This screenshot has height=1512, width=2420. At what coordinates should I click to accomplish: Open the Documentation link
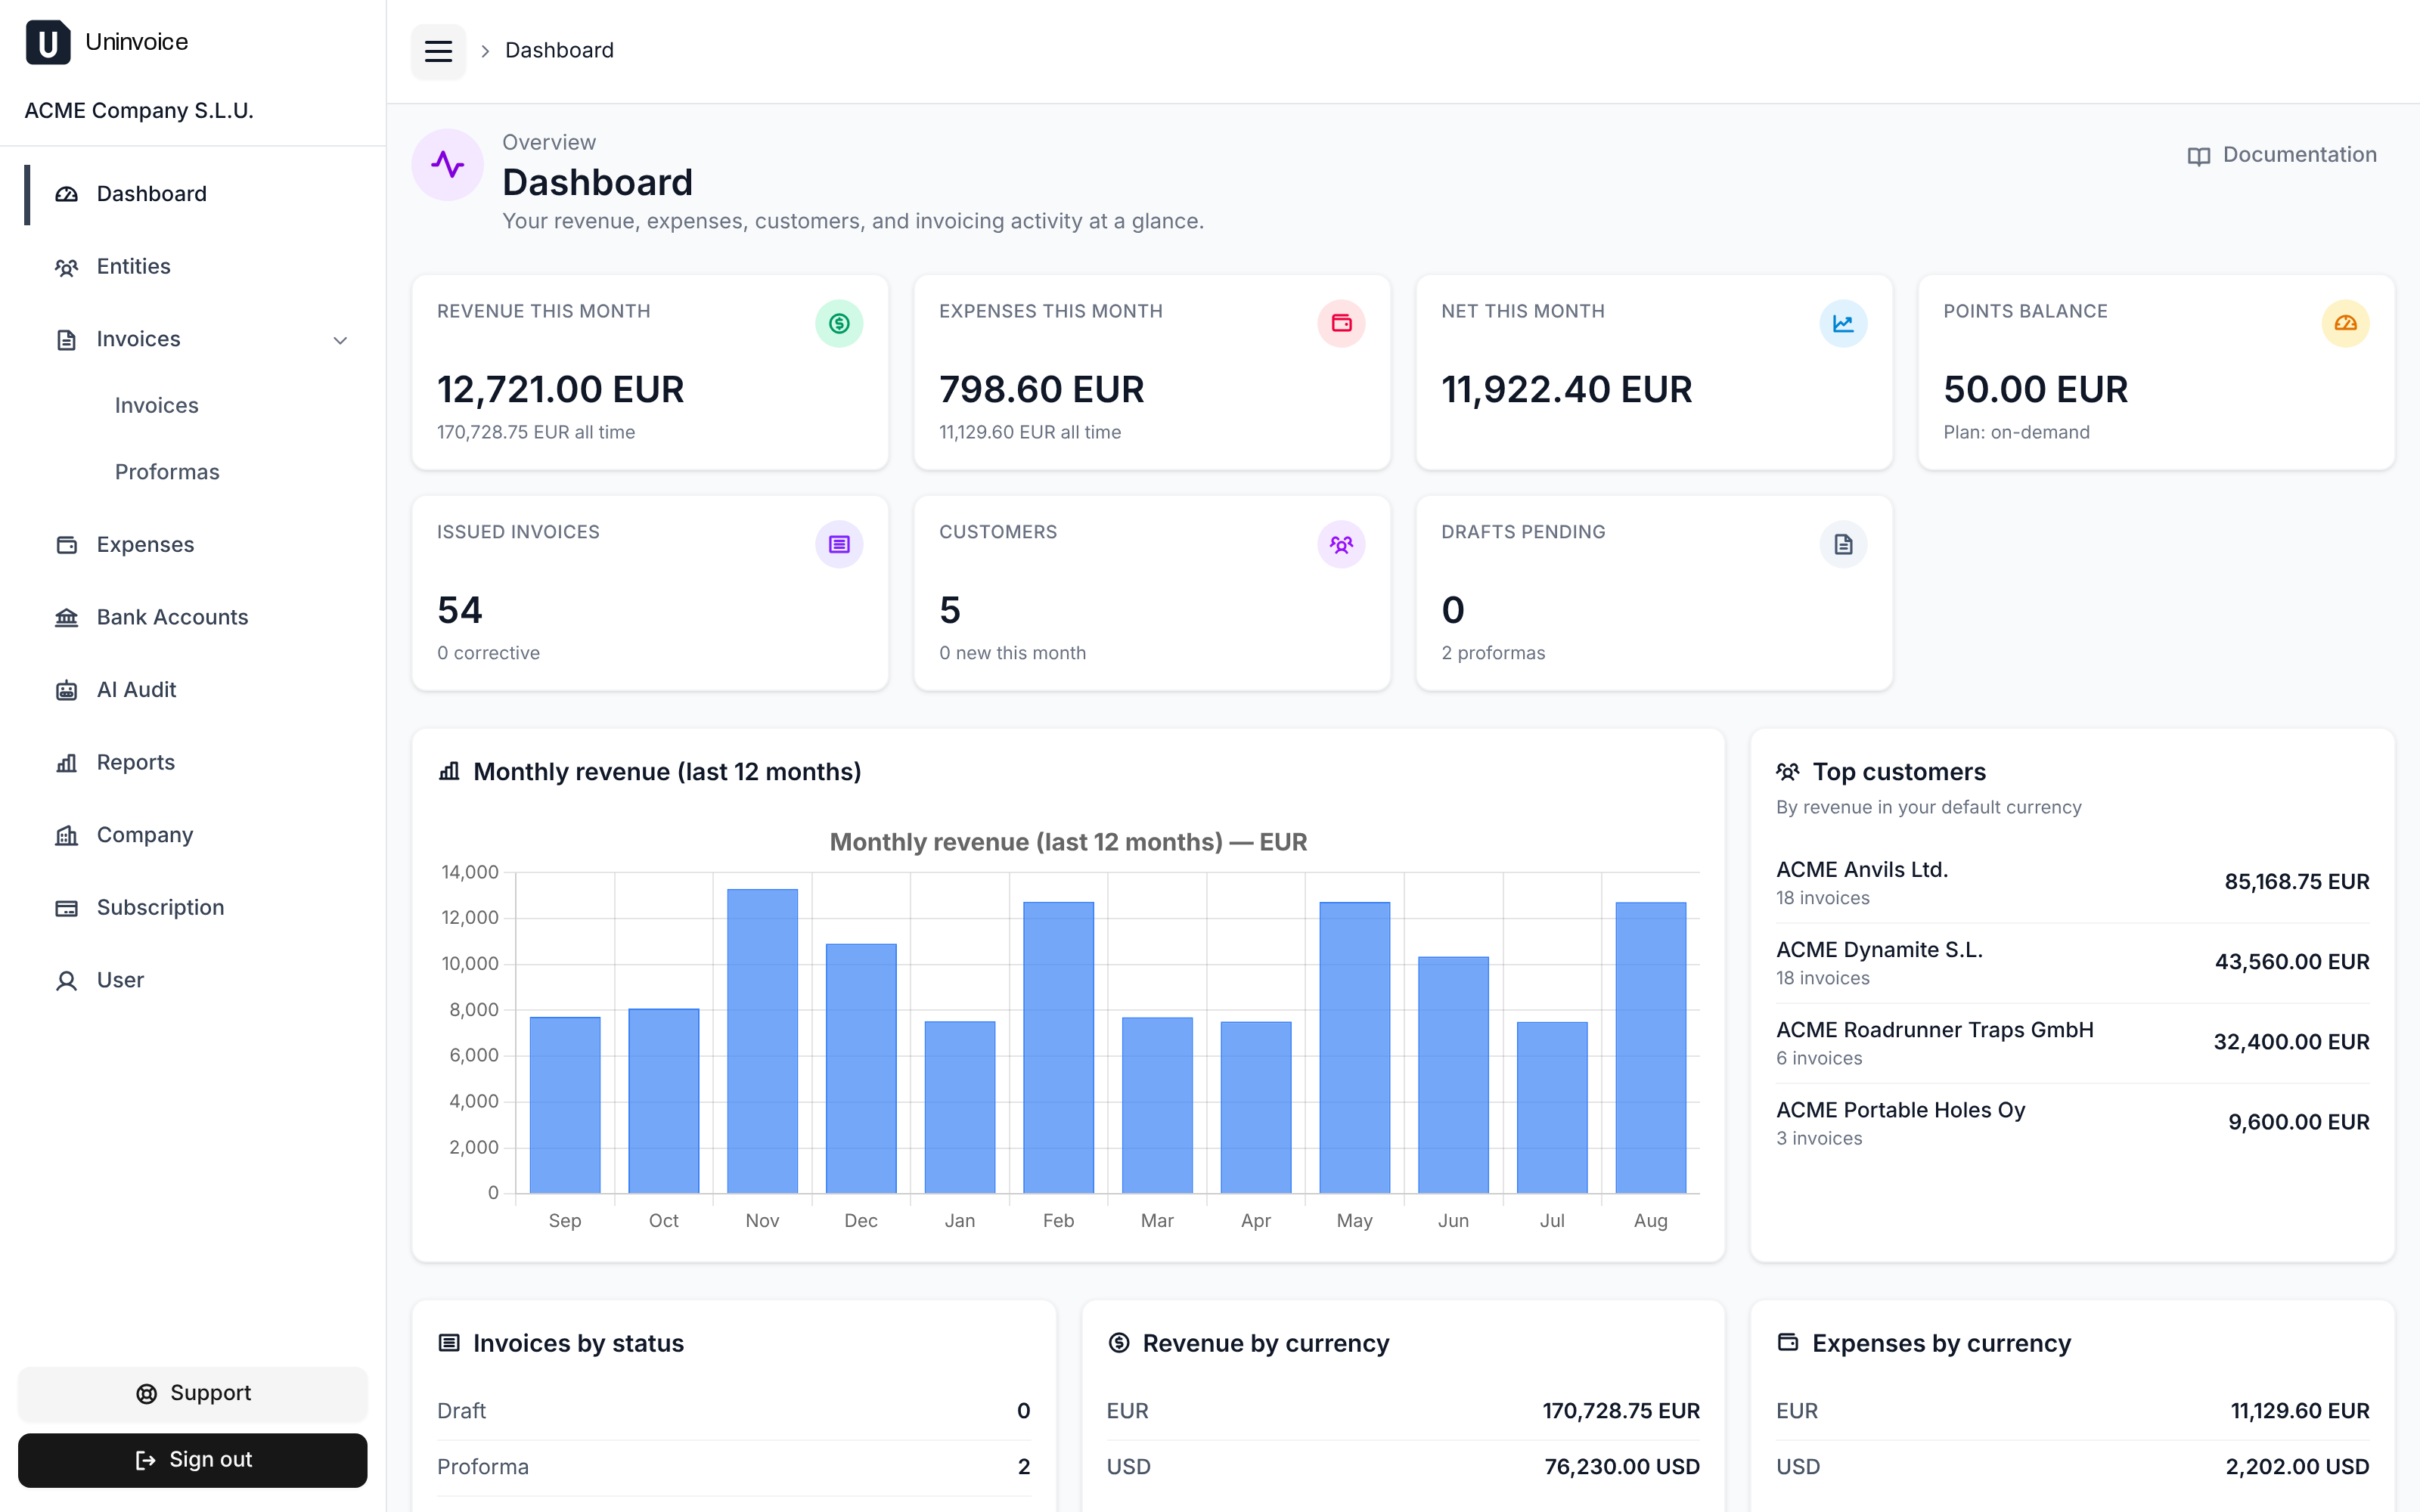2282,155
